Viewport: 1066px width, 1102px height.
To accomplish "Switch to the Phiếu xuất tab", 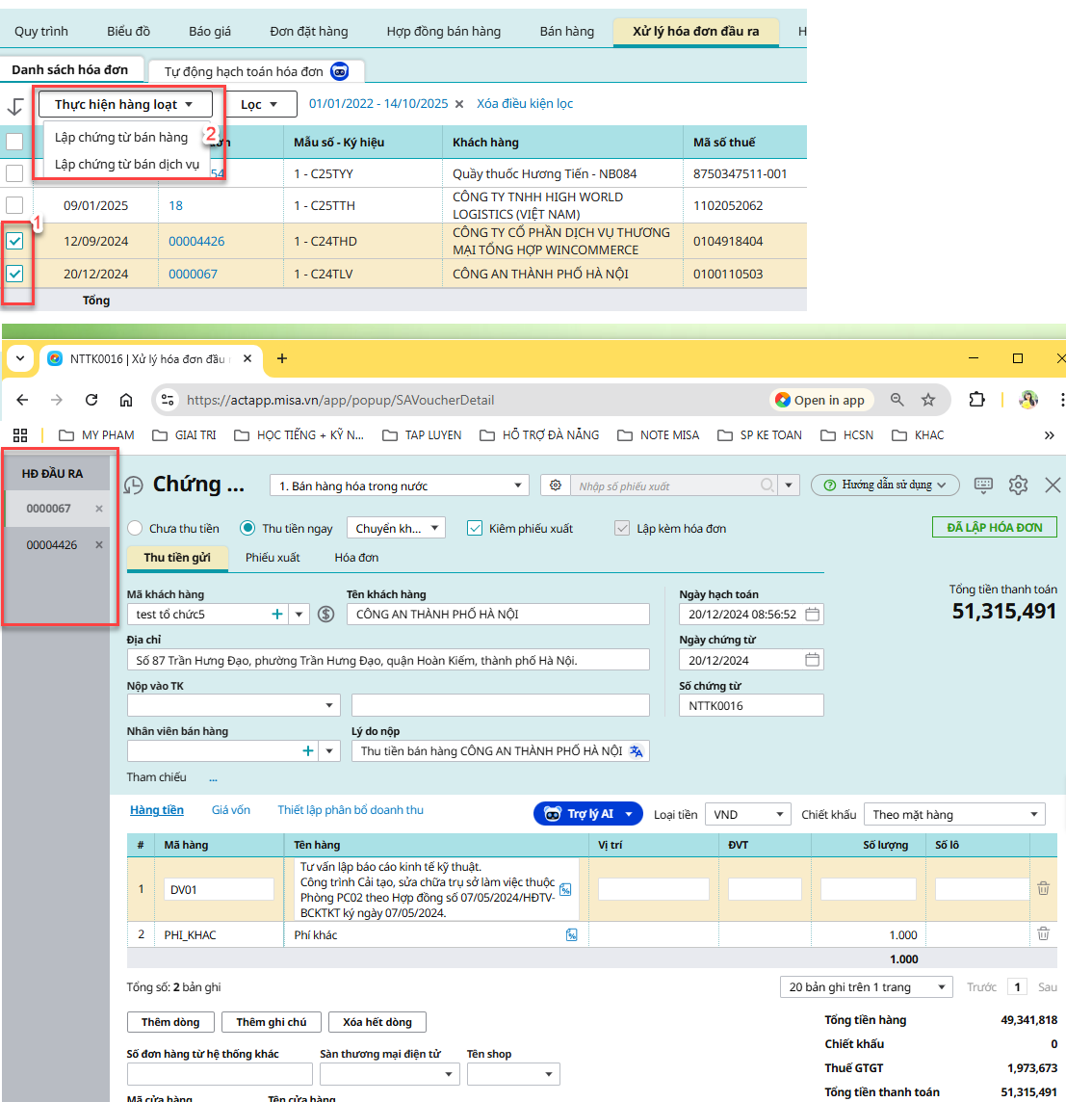I will 273,558.
